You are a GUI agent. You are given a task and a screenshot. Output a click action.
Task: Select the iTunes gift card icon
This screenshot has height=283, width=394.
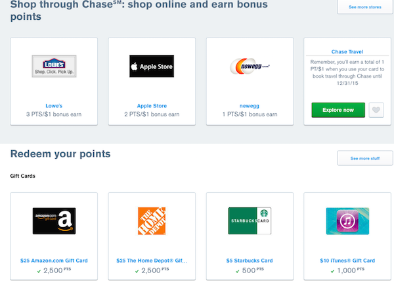coord(347,221)
